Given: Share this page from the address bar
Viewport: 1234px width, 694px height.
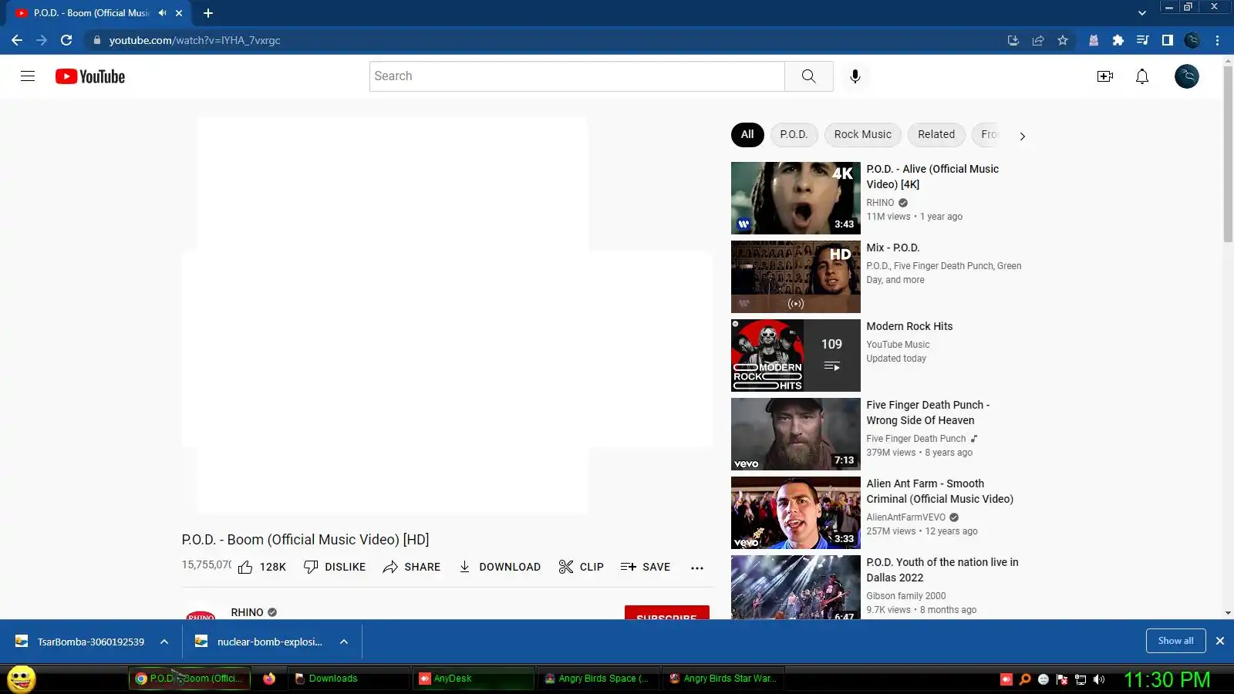Looking at the screenshot, I should tap(1038, 40).
